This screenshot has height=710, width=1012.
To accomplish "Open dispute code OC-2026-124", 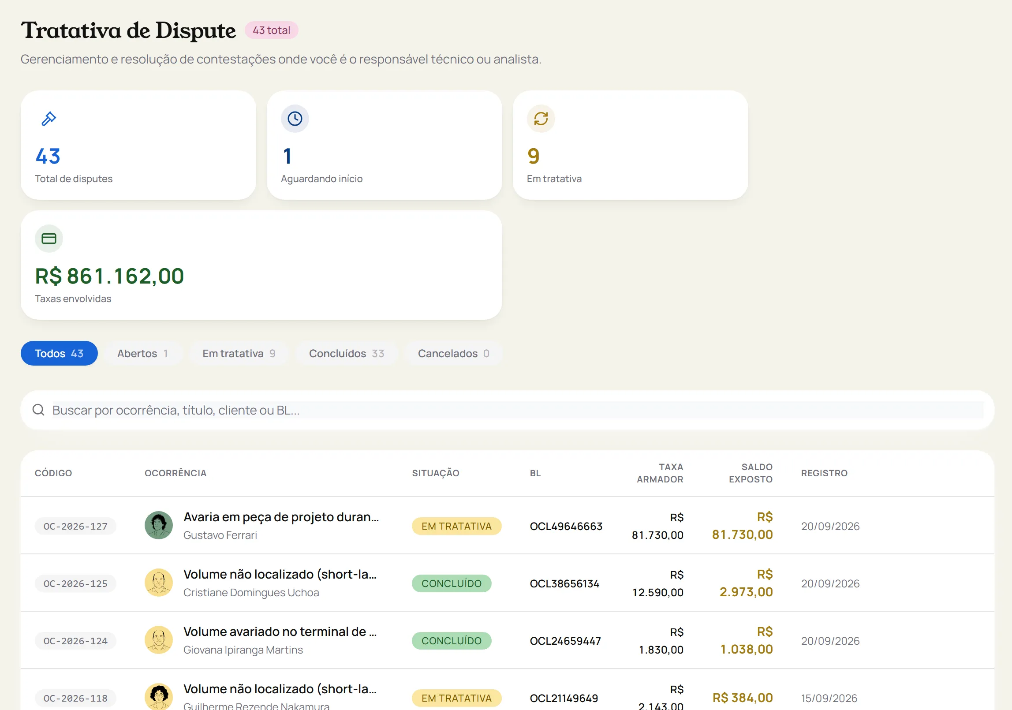I will click(x=75, y=641).
